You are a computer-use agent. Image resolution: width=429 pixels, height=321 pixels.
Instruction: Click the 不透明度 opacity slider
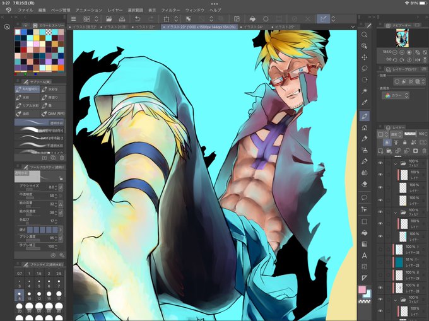[33, 198]
